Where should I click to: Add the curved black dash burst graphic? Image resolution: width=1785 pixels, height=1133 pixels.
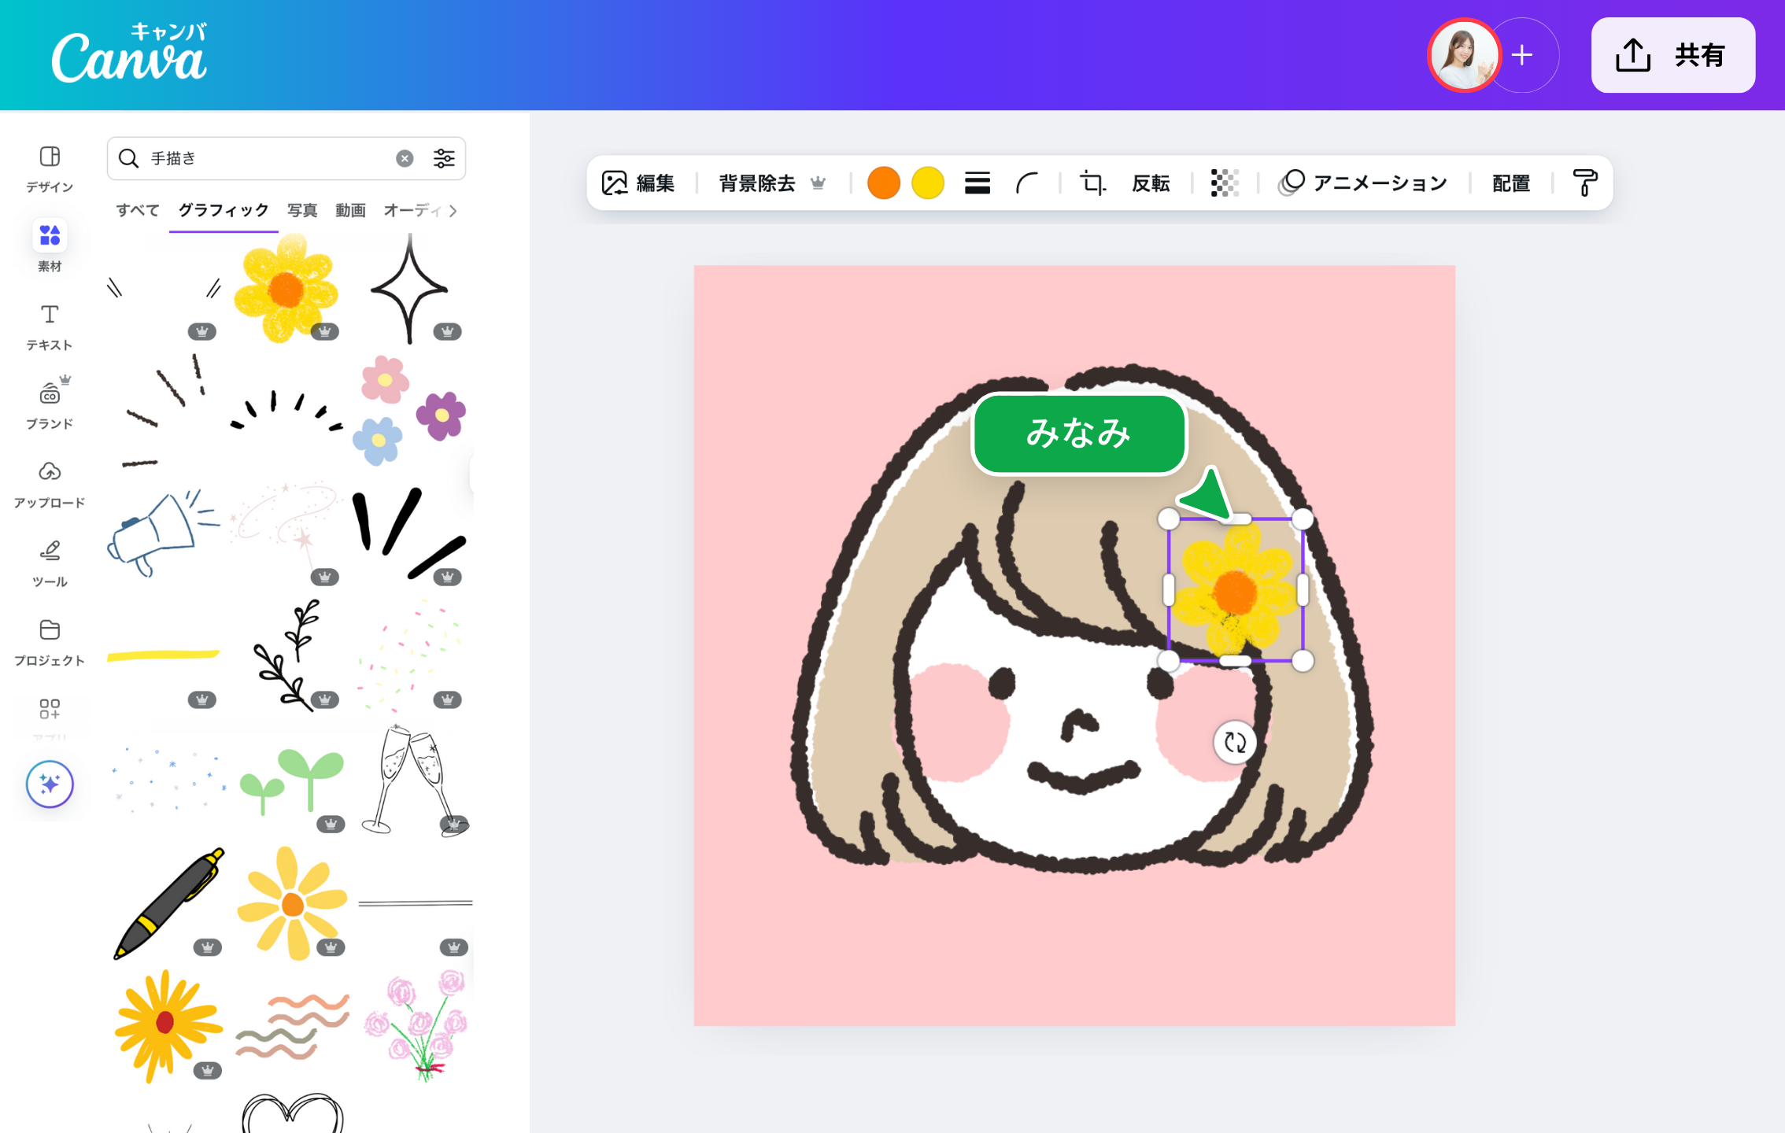[286, 411]
